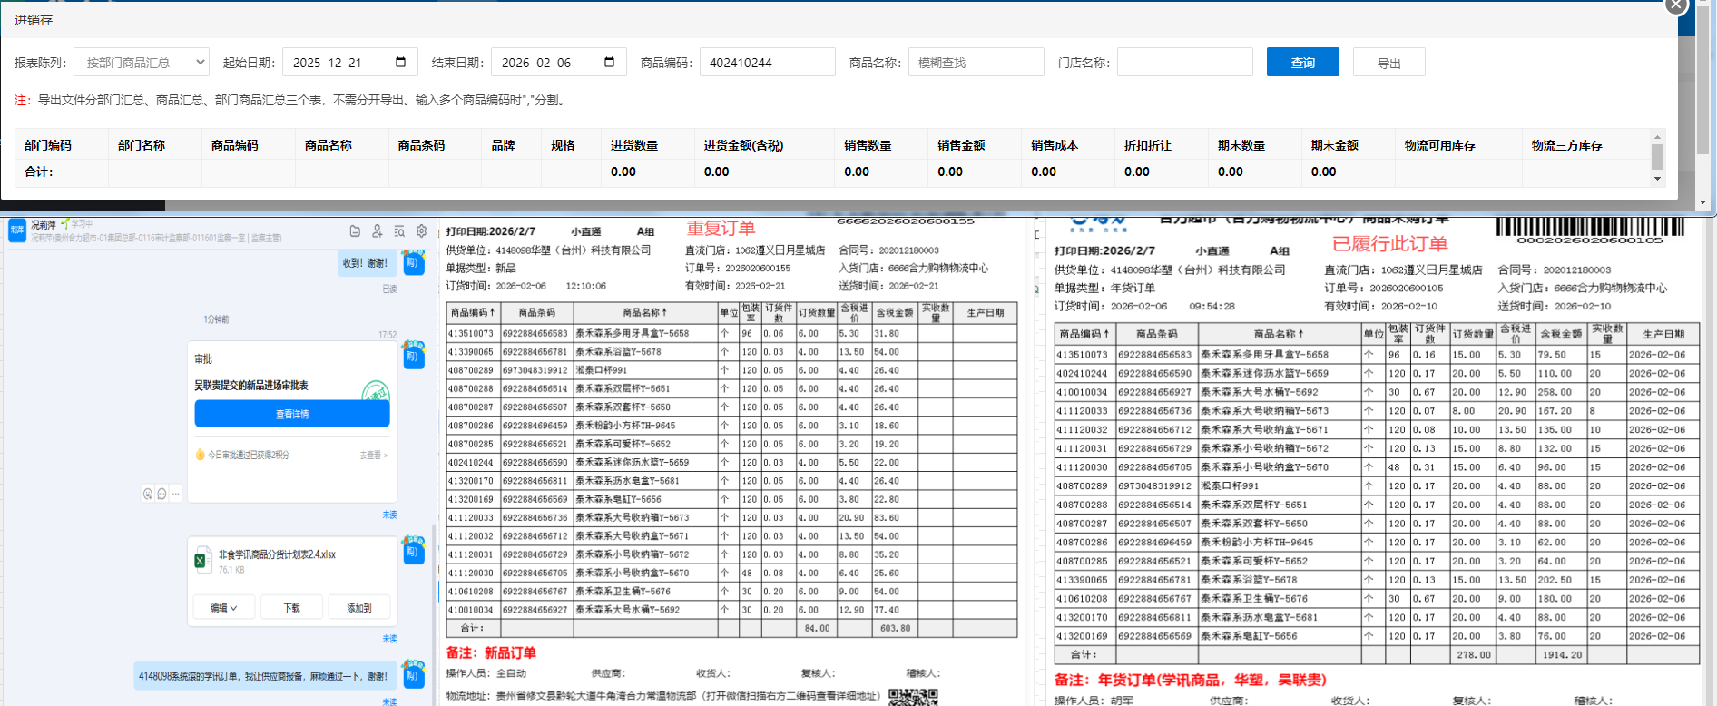This screenshot has width=1717, height=706.
Task: Open chat settings gear icon
Action: point(421,231)
